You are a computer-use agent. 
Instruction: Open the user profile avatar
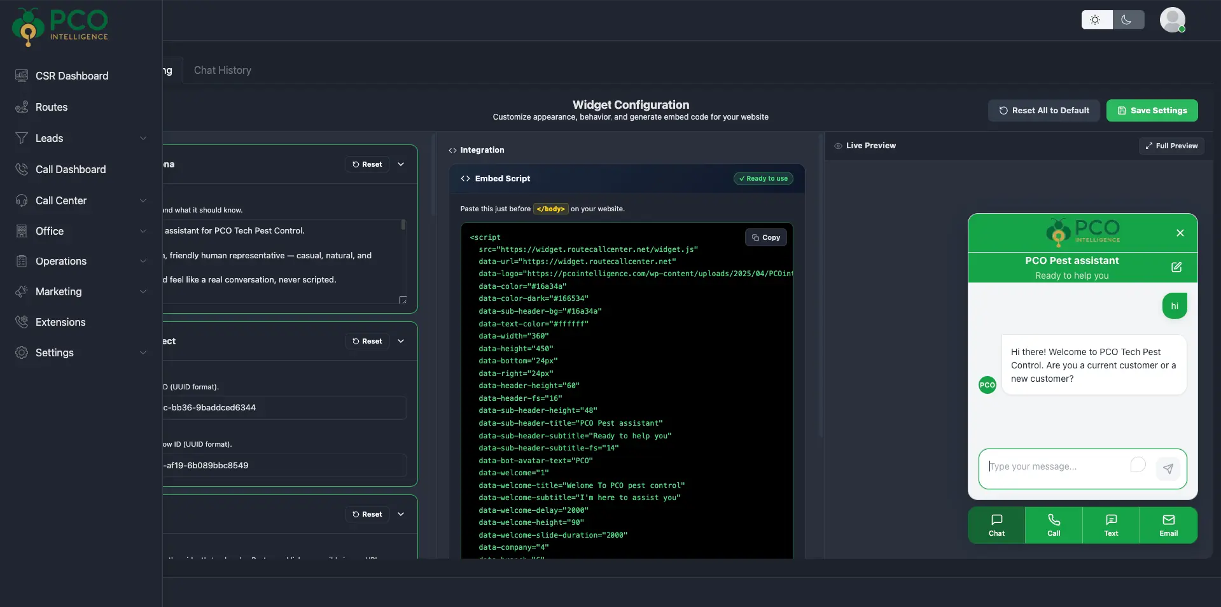coord(1172,20)
